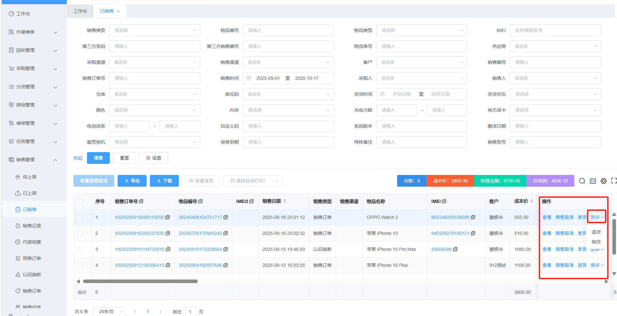The image size is (617, 316).
Task: Select all rows using header checkbox
Action: [x=80, y=201]
